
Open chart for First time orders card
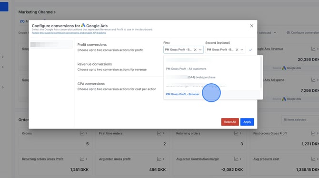159,133
